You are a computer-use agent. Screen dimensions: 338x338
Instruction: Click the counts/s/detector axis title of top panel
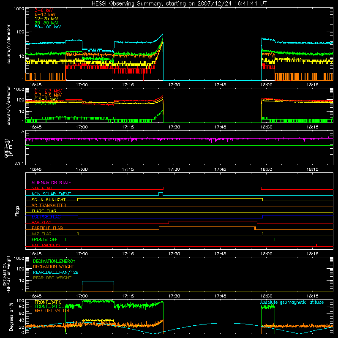point(8,44)
